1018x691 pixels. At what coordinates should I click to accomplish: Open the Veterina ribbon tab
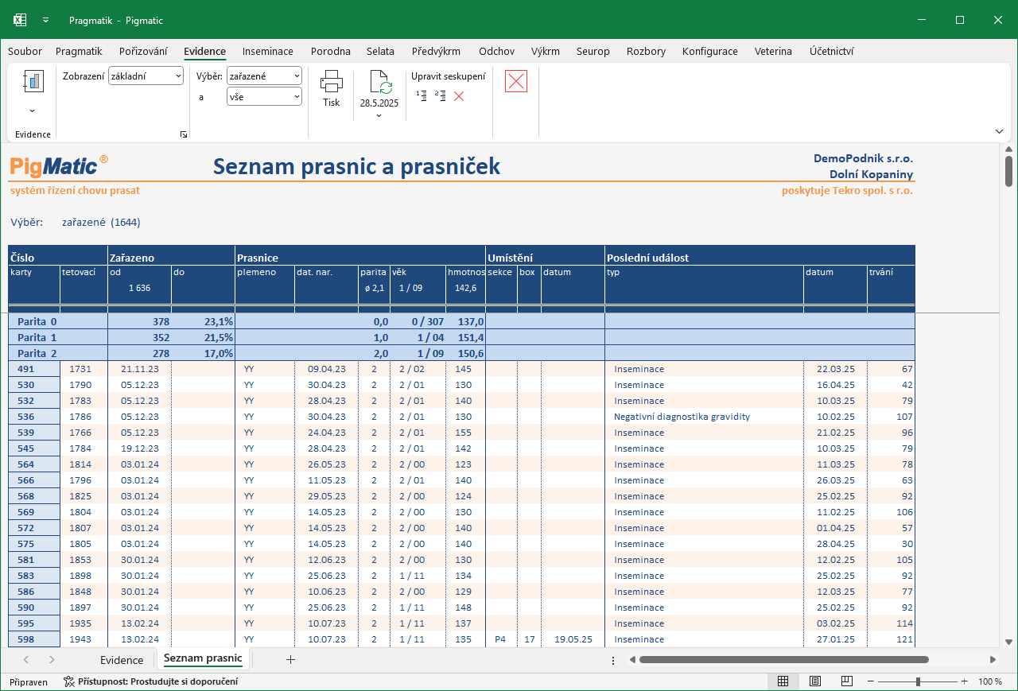773,51
